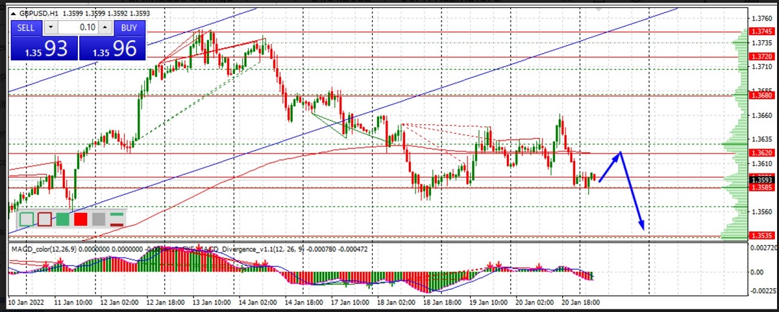Viewport: 779px width, 312px height.
Task: Click the MACD_color indicator label
Action: coord(43,248)
